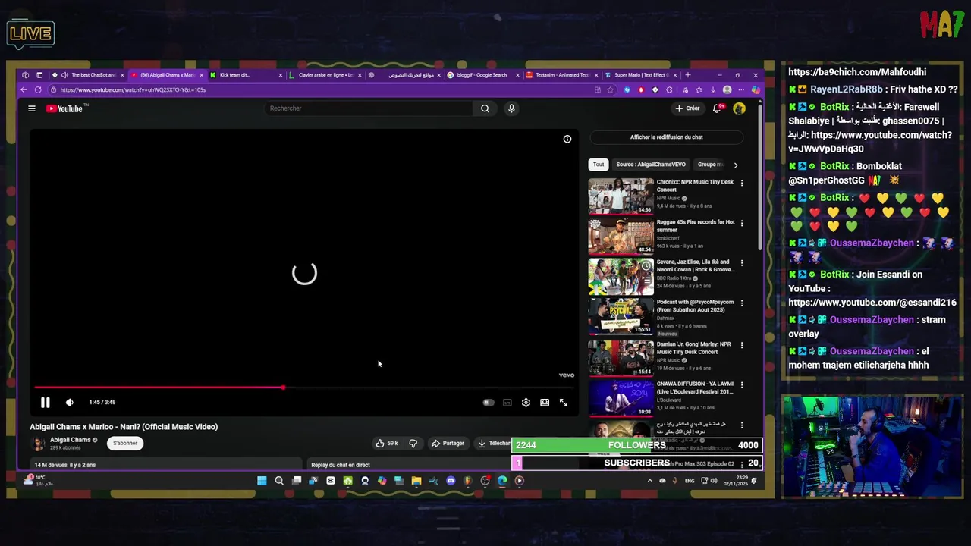
Task: Go to the YouTube home logo
Action: pos(66,108)
